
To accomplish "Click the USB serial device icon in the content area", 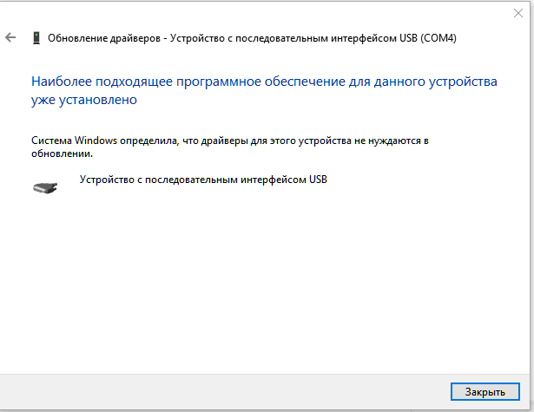I will tap(45, 186).
